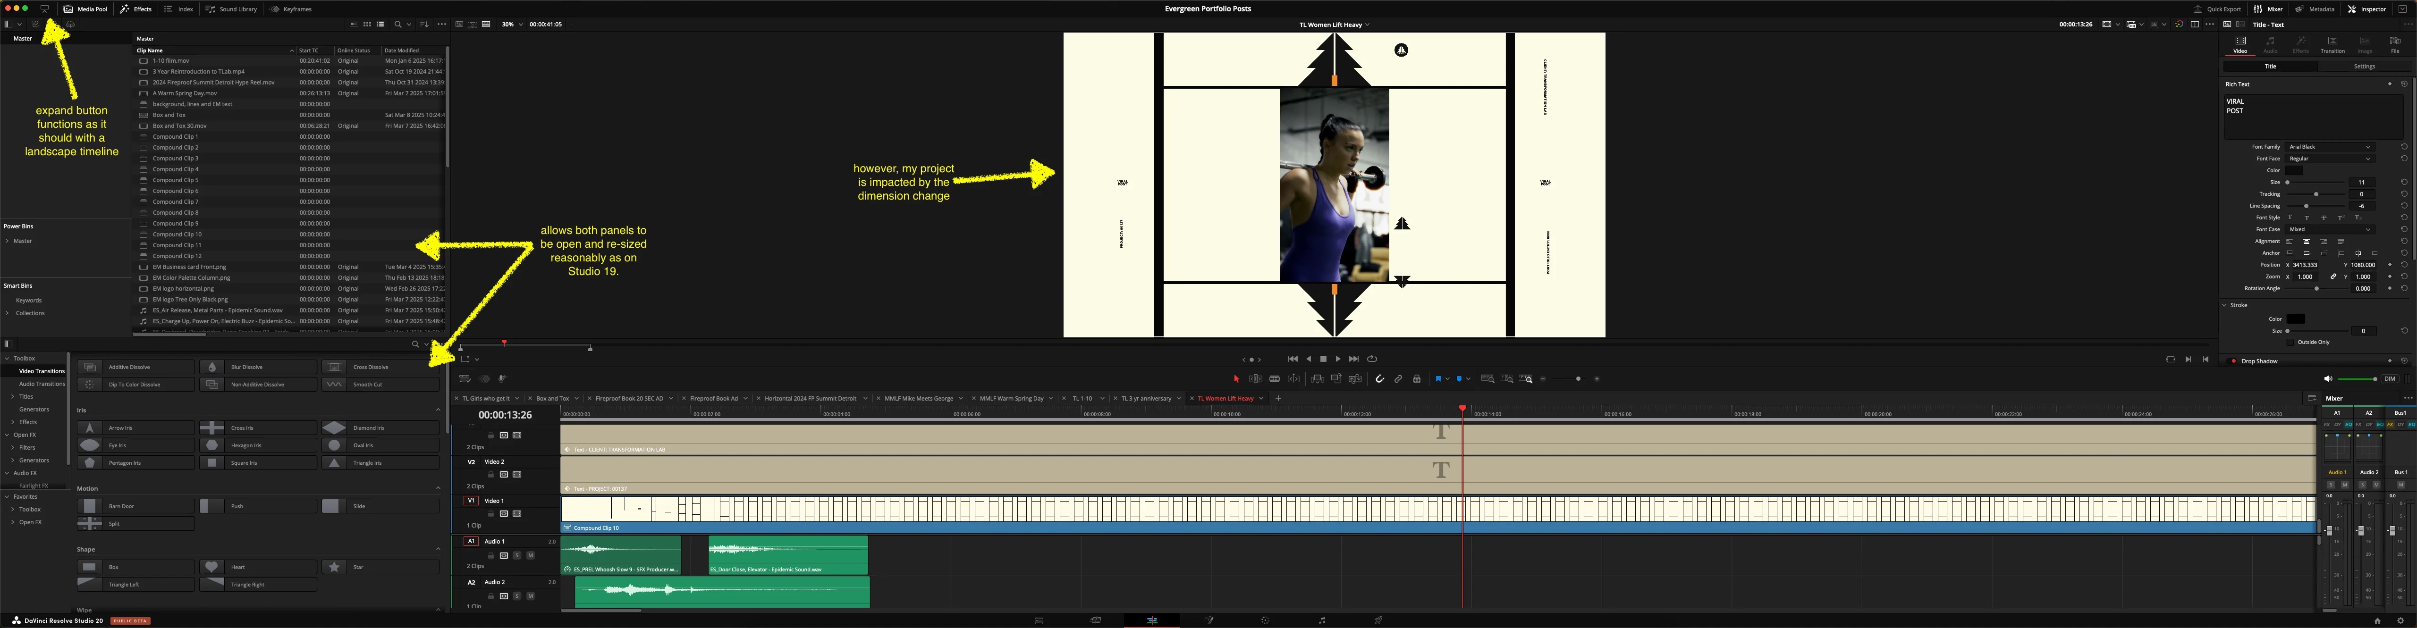
Task: Mute Audio 1 track
Action: 530,556
